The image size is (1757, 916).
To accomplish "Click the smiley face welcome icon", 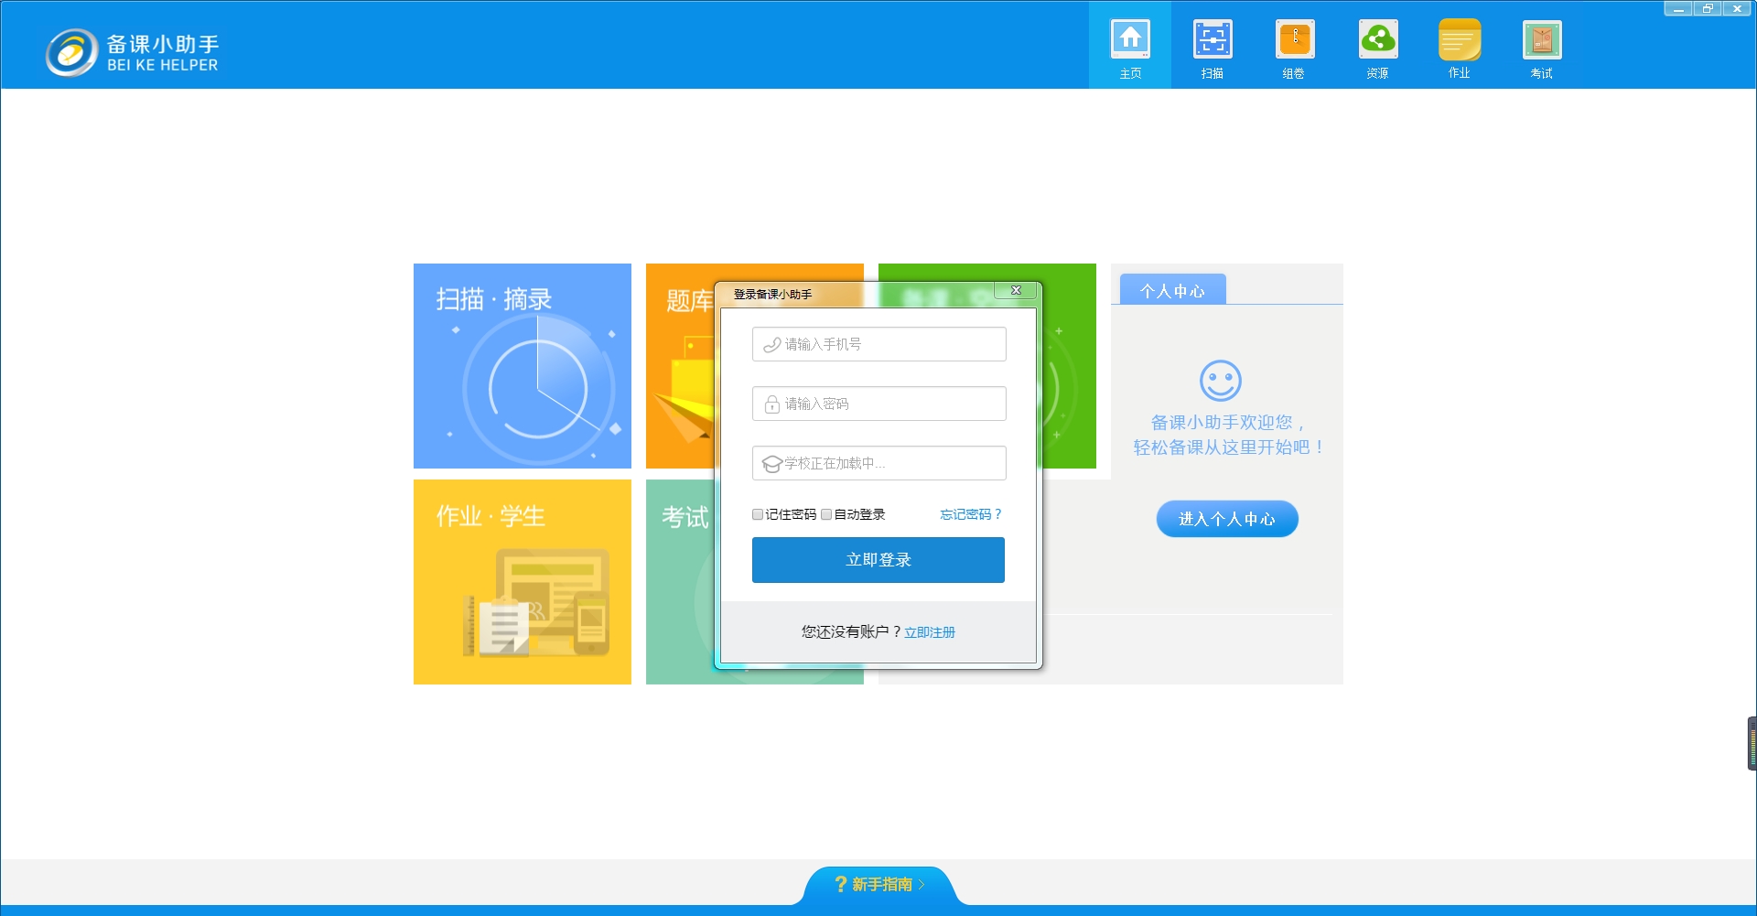I will click(1221, 380).
